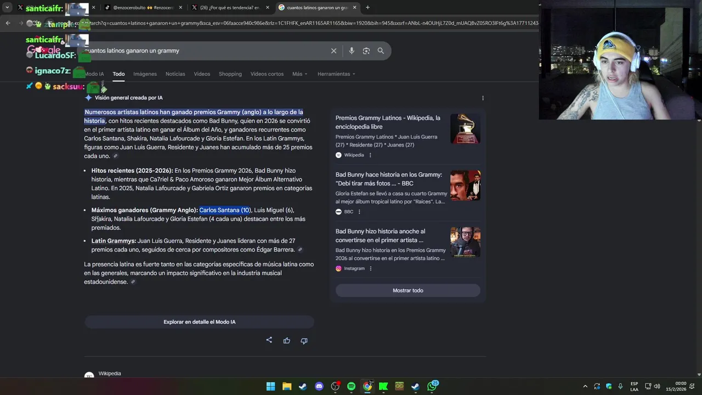
Task: Open the volume icon in the system tray
Action: pyautogui.click(x=657, y=386)
